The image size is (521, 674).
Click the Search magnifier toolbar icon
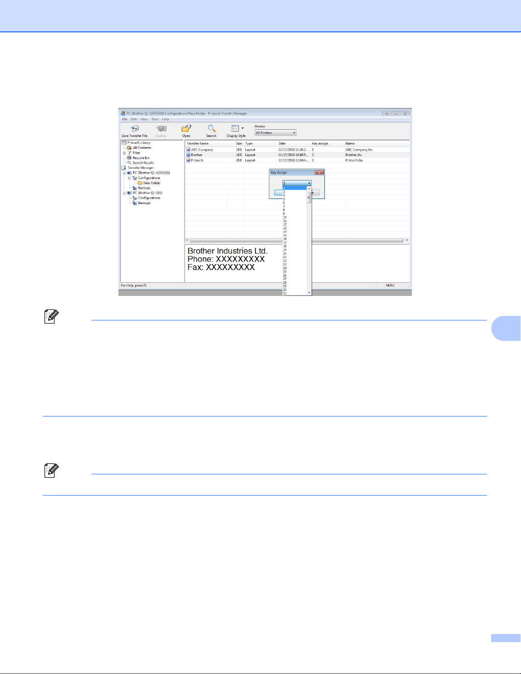211,128
